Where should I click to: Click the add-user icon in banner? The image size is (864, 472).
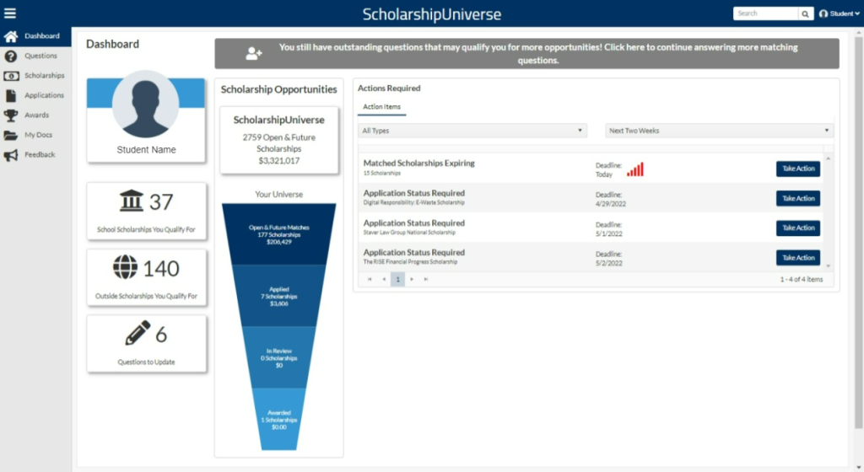pyautogui.click(x=253, y=53)
